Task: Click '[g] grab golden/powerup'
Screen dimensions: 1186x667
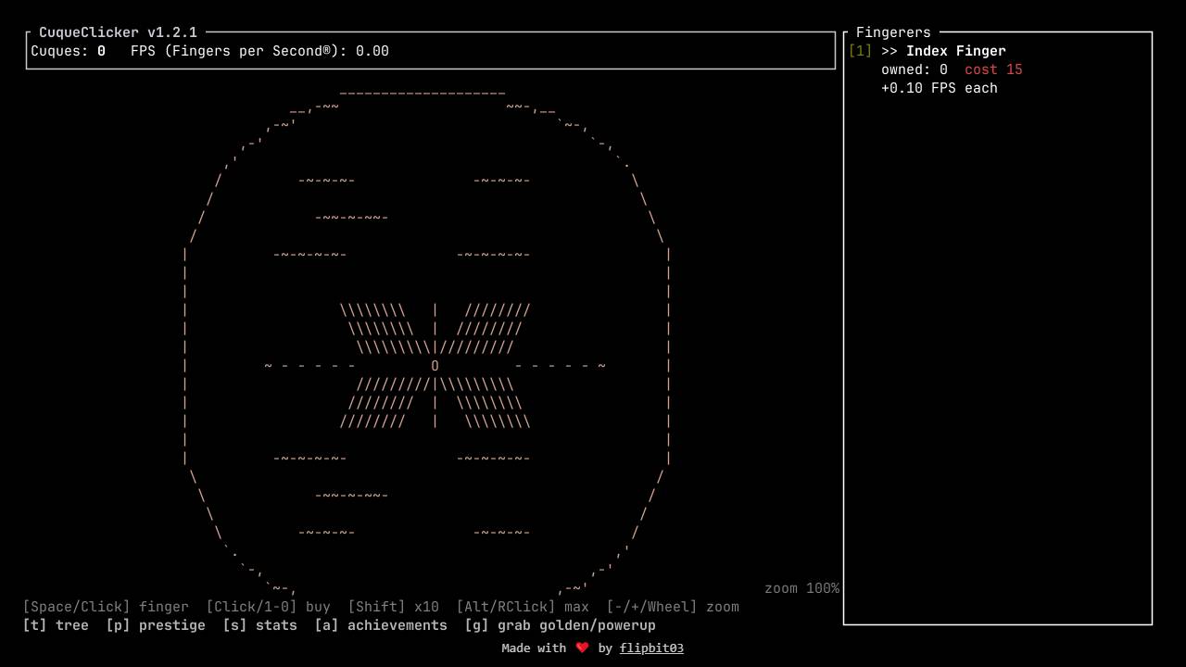Action: point(560,625)
